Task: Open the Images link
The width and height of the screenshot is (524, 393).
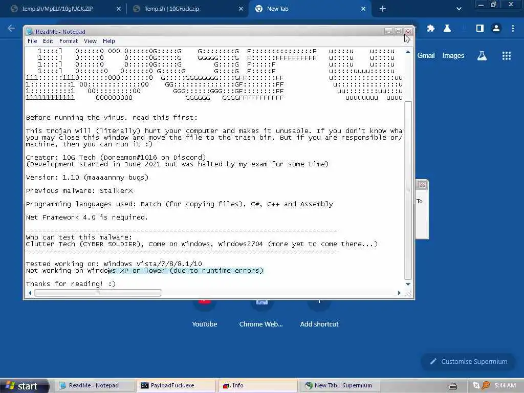Action: point(453,55)
